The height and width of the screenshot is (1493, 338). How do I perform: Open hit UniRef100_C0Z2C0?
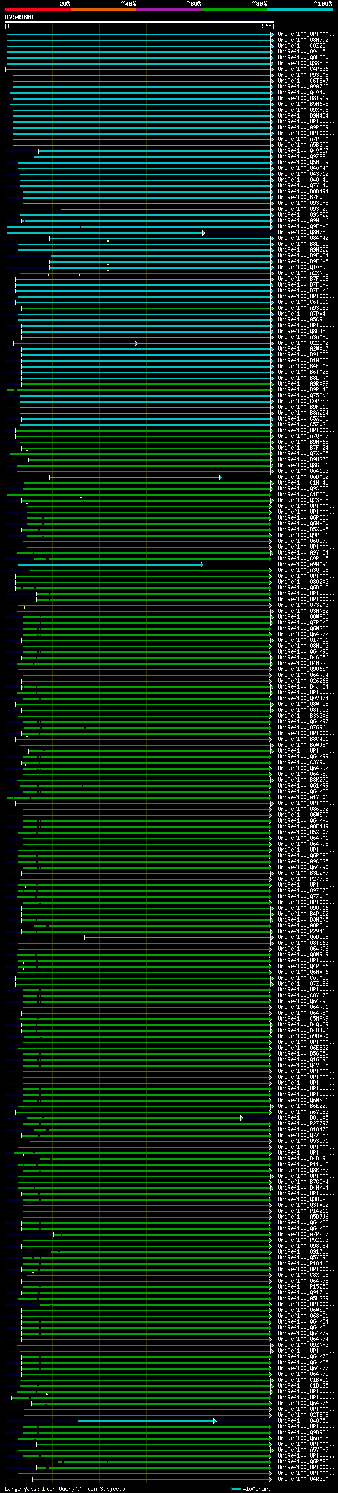303,46
